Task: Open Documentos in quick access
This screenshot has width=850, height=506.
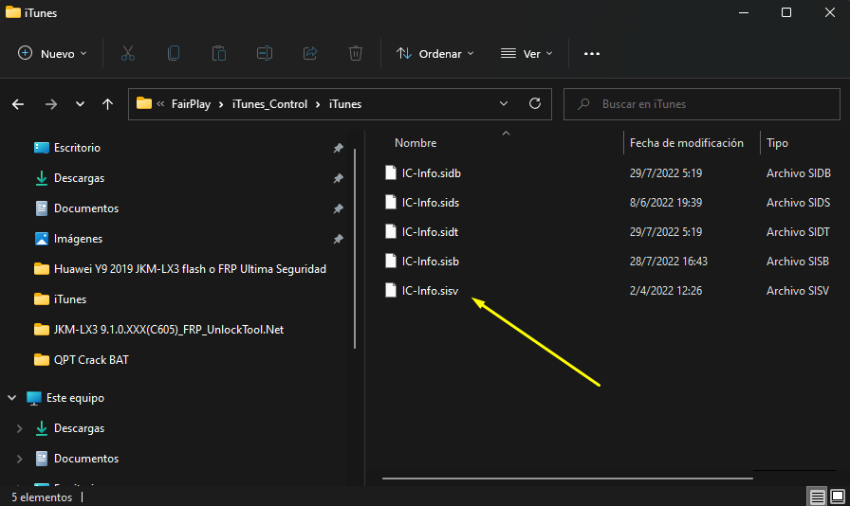Action: [85, 208]
